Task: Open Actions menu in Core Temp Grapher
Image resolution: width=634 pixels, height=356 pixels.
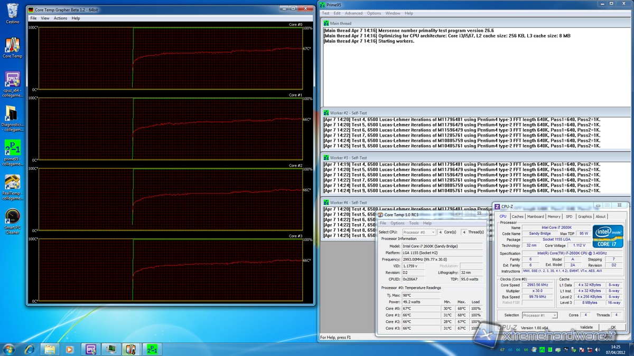Action: pos(60,18)
